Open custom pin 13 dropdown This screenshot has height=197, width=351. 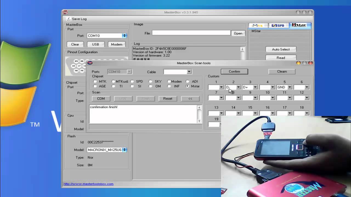coord(221,113)
